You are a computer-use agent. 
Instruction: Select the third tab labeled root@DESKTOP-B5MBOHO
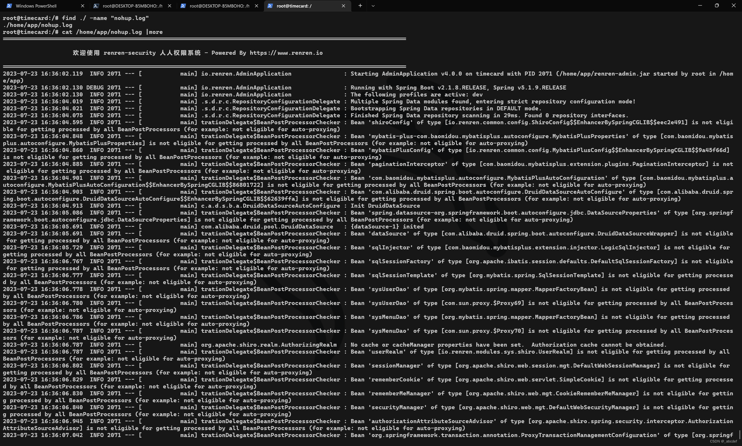219,6
